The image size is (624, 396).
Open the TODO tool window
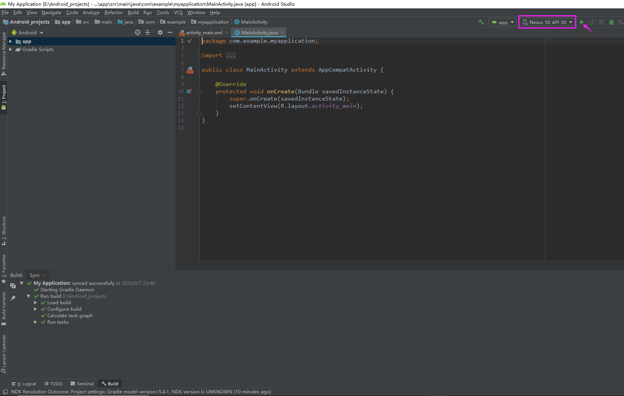(53, 384)
